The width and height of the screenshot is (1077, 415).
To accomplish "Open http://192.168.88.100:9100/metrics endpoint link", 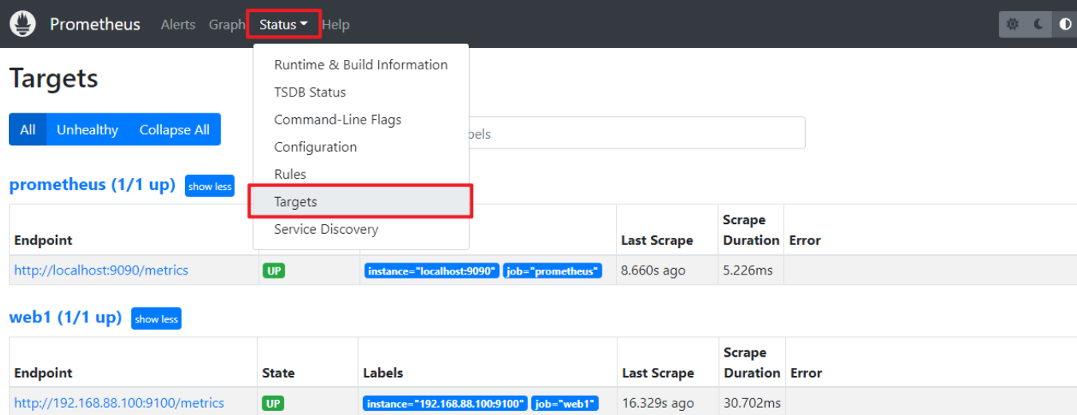I will (x=119, y=403).
